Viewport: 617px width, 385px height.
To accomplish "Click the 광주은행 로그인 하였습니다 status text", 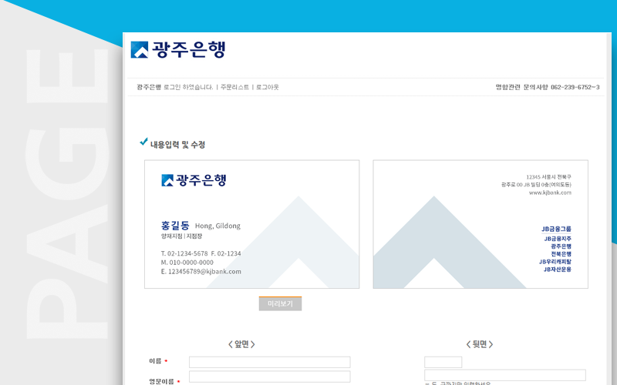I will [x=175, y=87].
